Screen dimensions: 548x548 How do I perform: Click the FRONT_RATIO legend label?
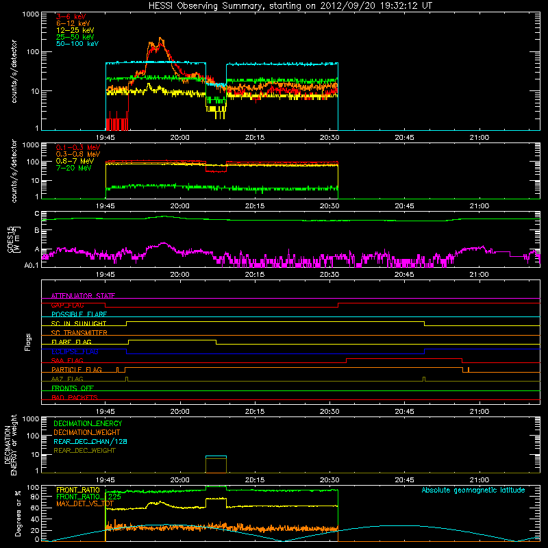[x=78, y=490]
